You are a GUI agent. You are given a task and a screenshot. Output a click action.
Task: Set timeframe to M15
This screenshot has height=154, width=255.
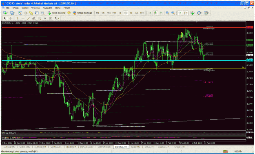(109, 13)
